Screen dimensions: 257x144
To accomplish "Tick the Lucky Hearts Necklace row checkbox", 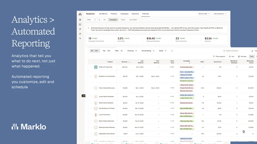I will tap(91, 97).
